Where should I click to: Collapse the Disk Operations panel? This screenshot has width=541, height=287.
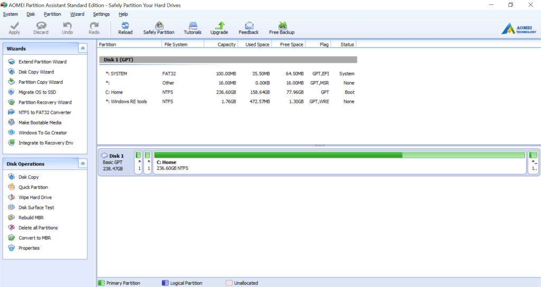83,164
